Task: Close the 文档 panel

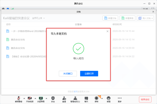Action: (x=153, y=12)
